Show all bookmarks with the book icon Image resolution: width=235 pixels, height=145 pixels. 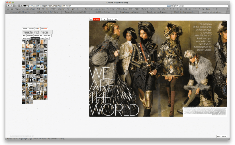pyautogui.click(x=12, y=9)
